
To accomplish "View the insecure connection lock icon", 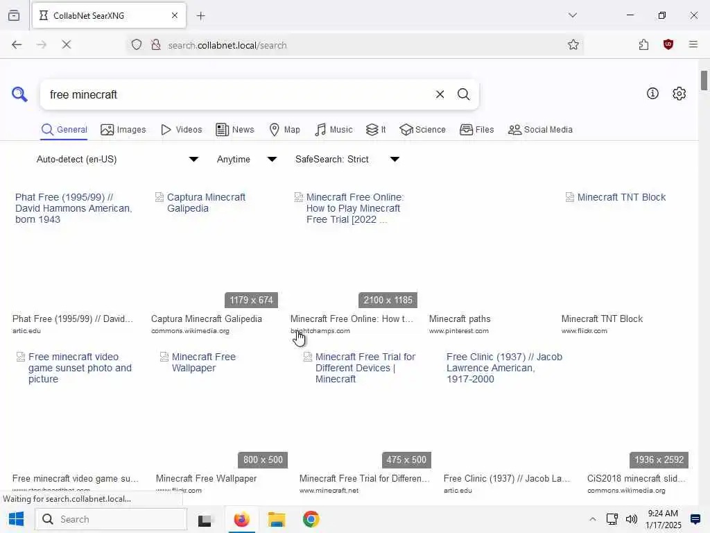I will pyautogui.click(x=156, y=45).
